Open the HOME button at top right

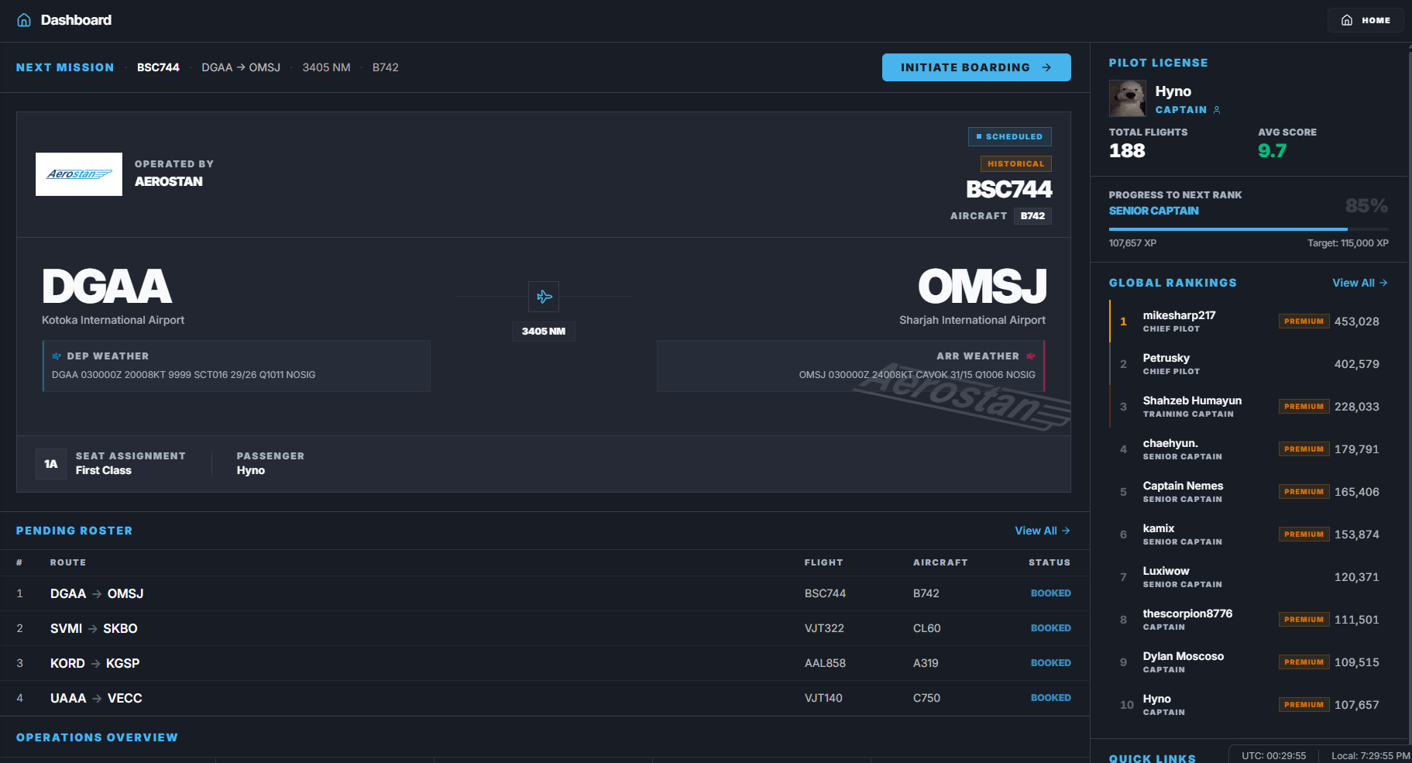point(1366,20)
